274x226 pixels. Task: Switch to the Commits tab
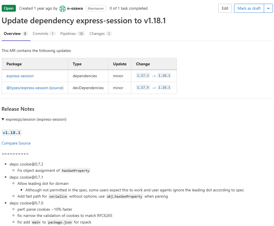coord(44,34)
